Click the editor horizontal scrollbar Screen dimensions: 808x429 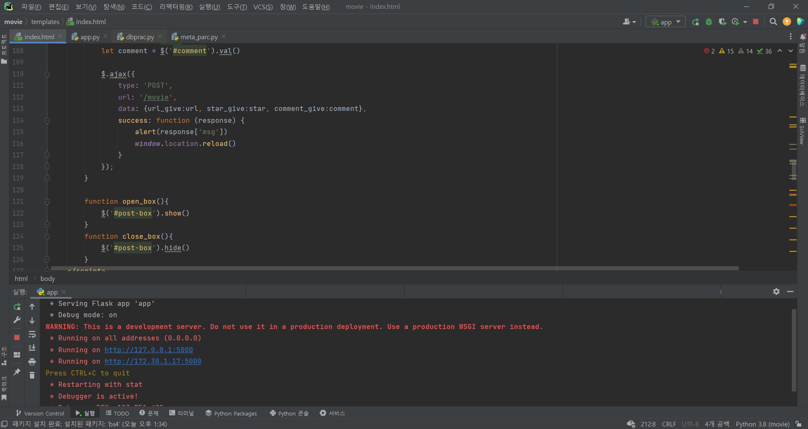(395, 268)
